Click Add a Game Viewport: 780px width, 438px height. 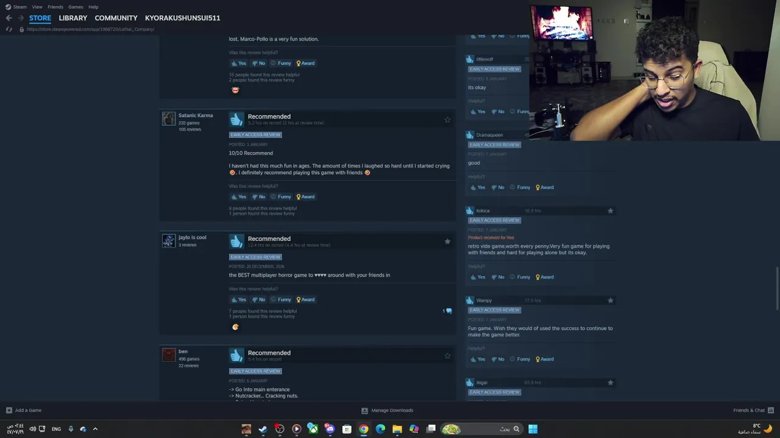click(x=24, y=410)
